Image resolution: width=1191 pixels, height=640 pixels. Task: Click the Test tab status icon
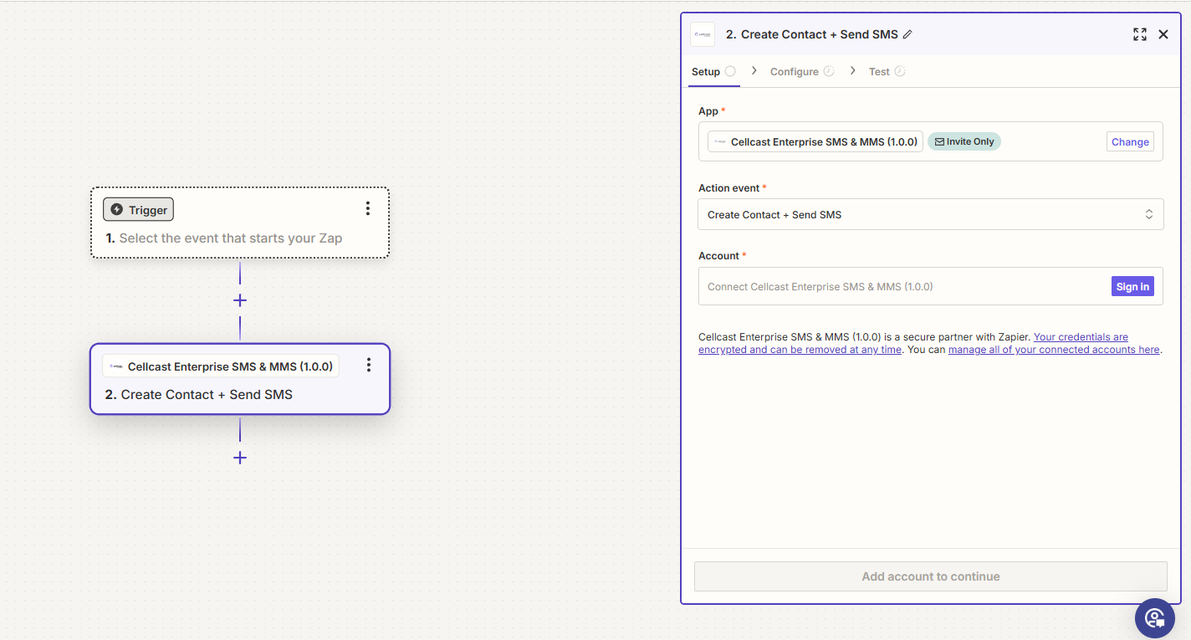[x=900, y=71]
